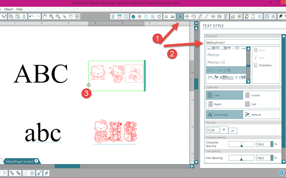Collapse the Text Style side panel
This screenshot has width=286, height=178.
pos(196,23)
